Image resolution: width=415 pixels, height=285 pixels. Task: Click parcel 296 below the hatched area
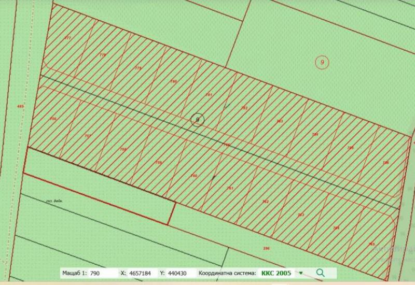click(x=267, y=249)
